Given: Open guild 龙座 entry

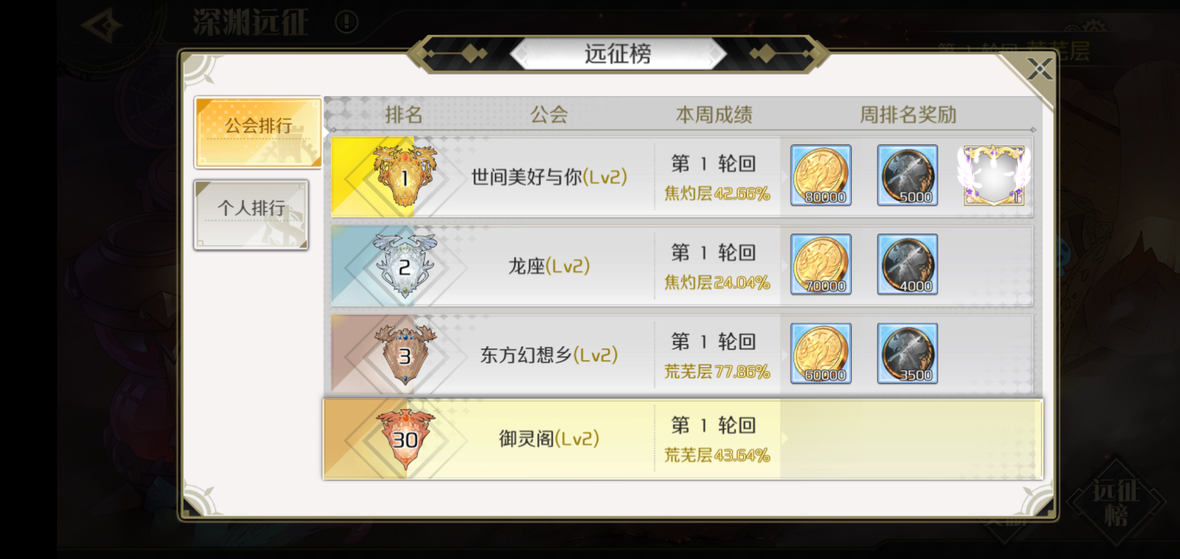Looking at the screenshot, I should [x=549, y=266].
